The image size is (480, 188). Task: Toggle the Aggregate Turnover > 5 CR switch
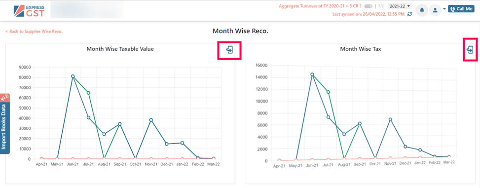pyautogui.click(x=369, y=6)
